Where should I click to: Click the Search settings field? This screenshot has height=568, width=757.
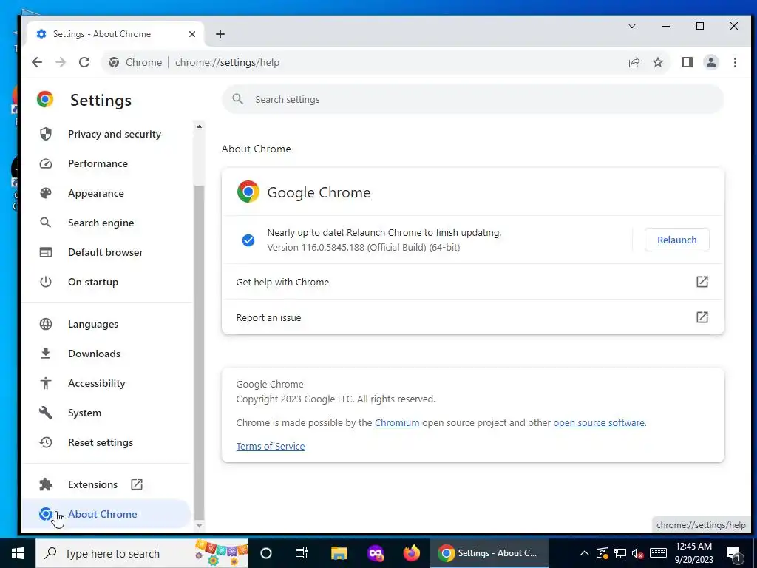472,100
